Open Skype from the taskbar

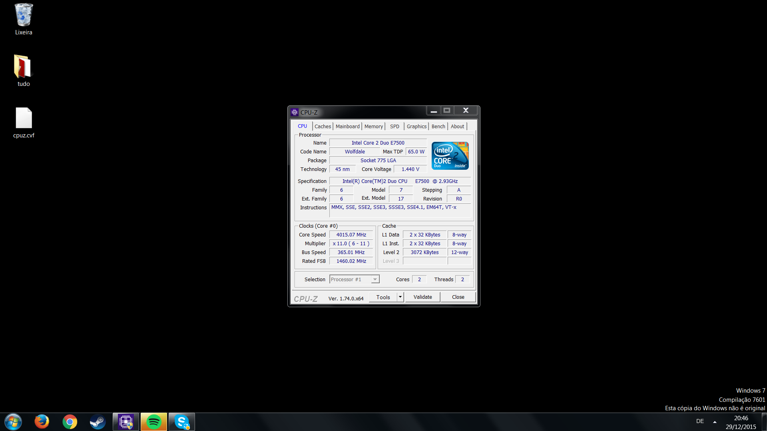tap(182, 422)
